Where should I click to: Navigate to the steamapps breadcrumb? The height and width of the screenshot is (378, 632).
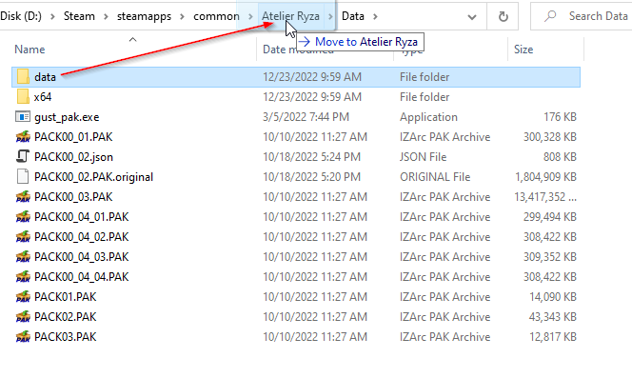144,16
